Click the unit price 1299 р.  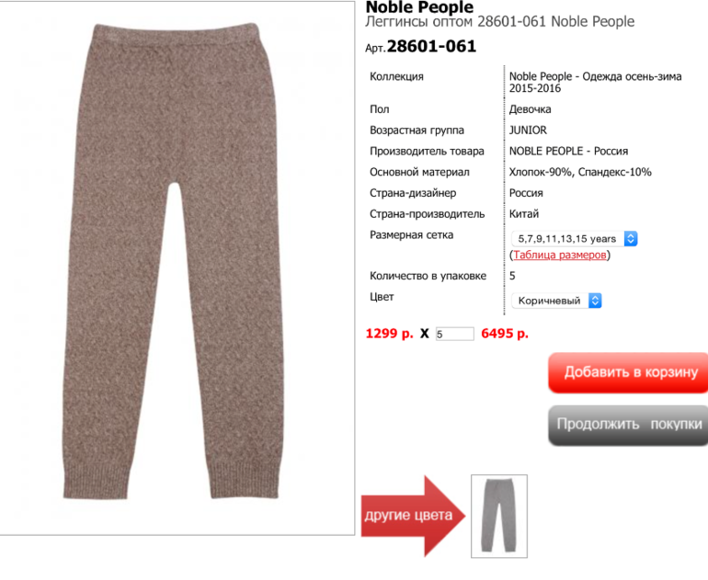coord(389,334)
